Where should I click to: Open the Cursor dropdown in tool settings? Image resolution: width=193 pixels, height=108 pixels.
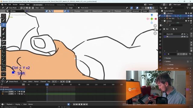pos(145,11)
